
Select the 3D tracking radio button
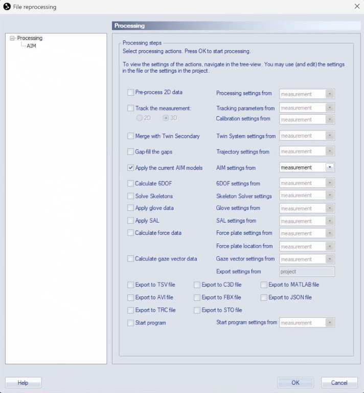[x=166, y=118]
